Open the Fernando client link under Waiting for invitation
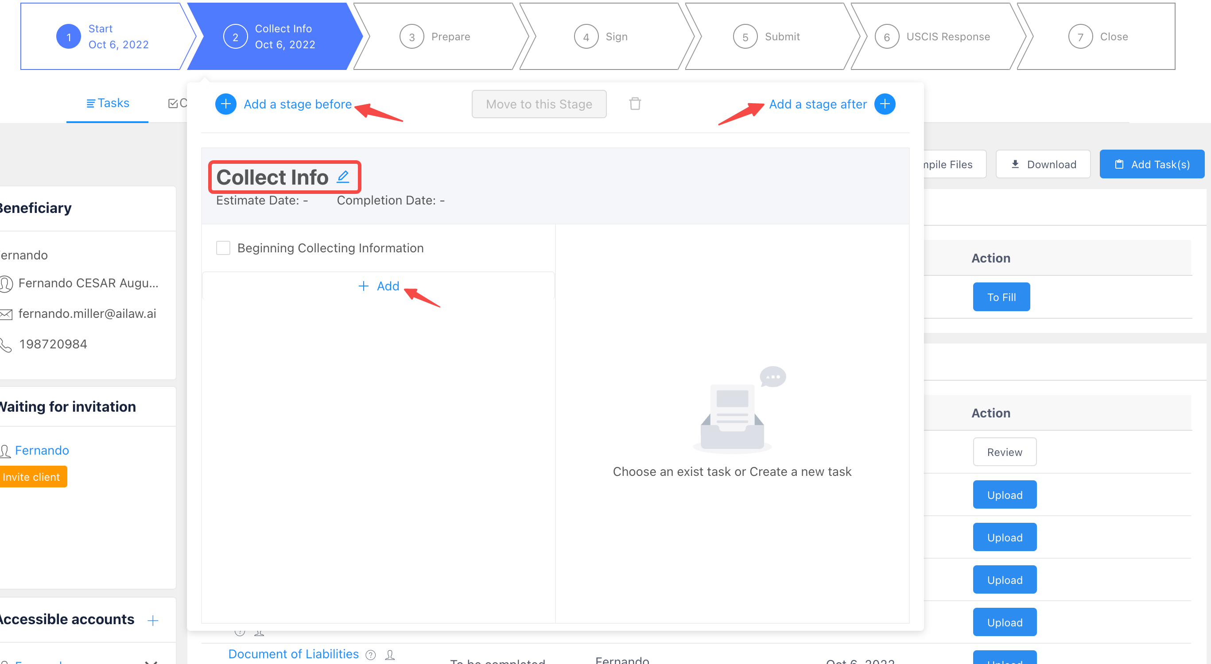 coord(42,450)
